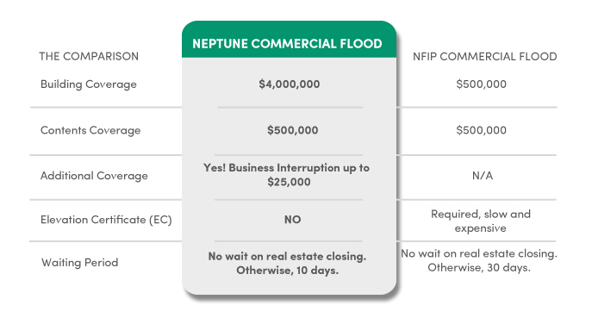This screenshot has width=598, height=324.
Task: Click the N/A value under NFIP
Action: [483, 176]
